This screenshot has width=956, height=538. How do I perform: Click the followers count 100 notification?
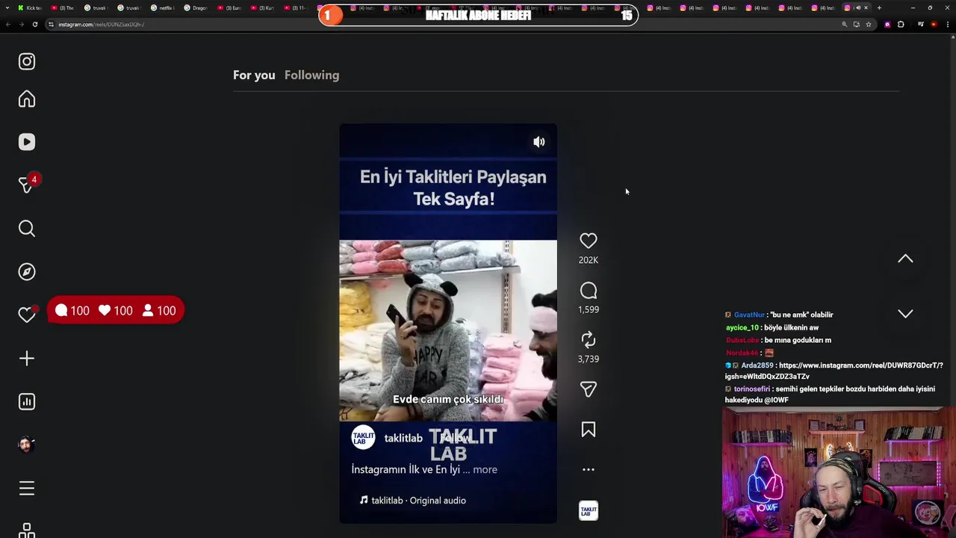[159, 311]
